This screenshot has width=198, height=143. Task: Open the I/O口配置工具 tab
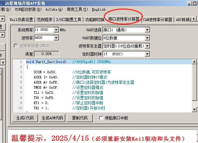69,20
